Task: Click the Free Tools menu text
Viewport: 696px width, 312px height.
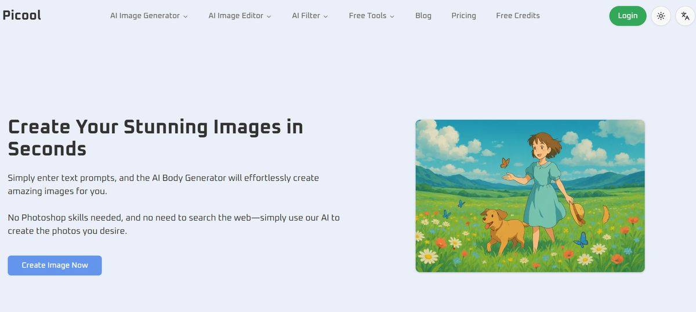Action: [367, 16]
